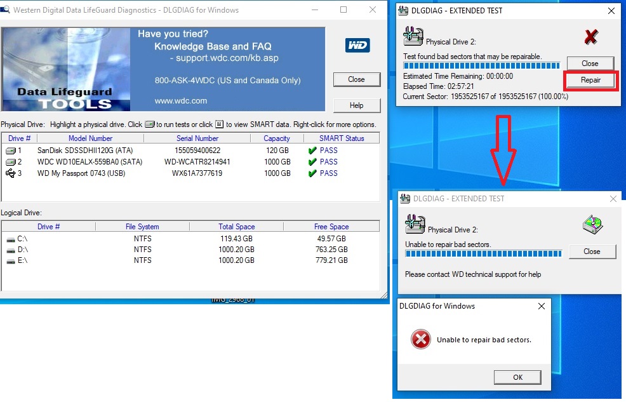The image size is (626, 402).
Task: Select WDC drive 2 disk icon
Action: (11, 162)
